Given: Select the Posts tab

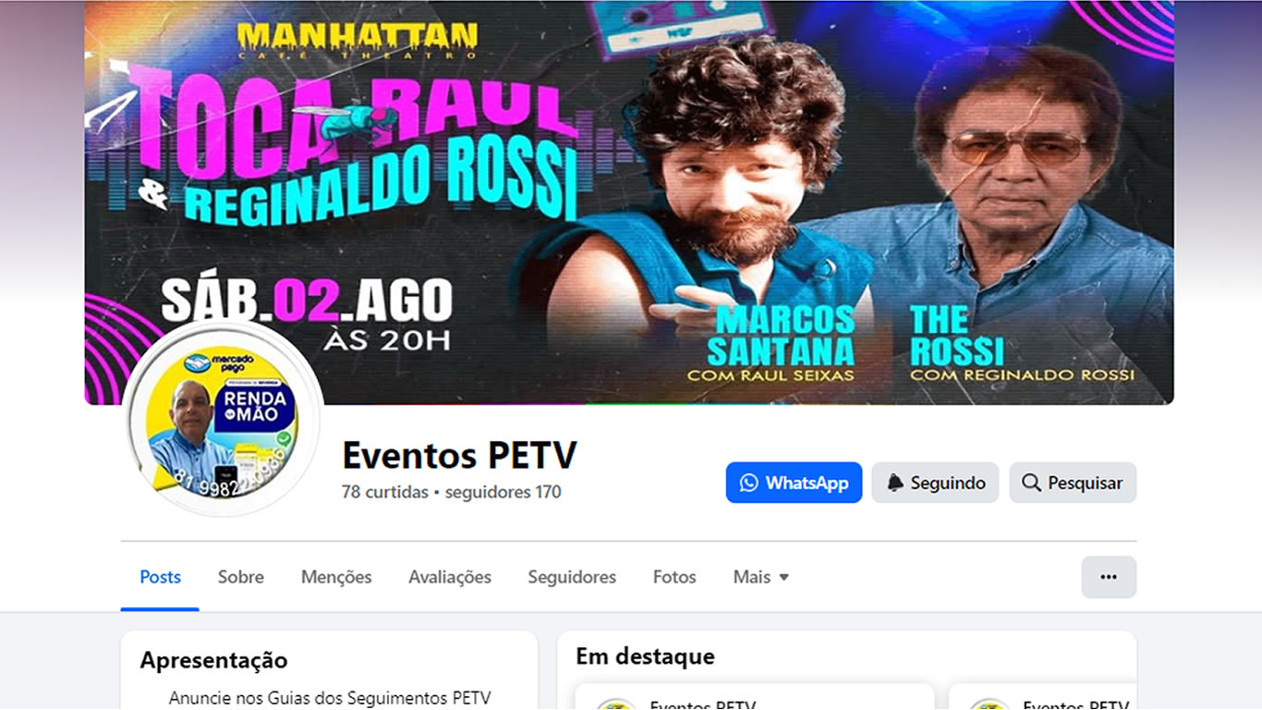Looking at the screenshot, I should coord(160,577).
